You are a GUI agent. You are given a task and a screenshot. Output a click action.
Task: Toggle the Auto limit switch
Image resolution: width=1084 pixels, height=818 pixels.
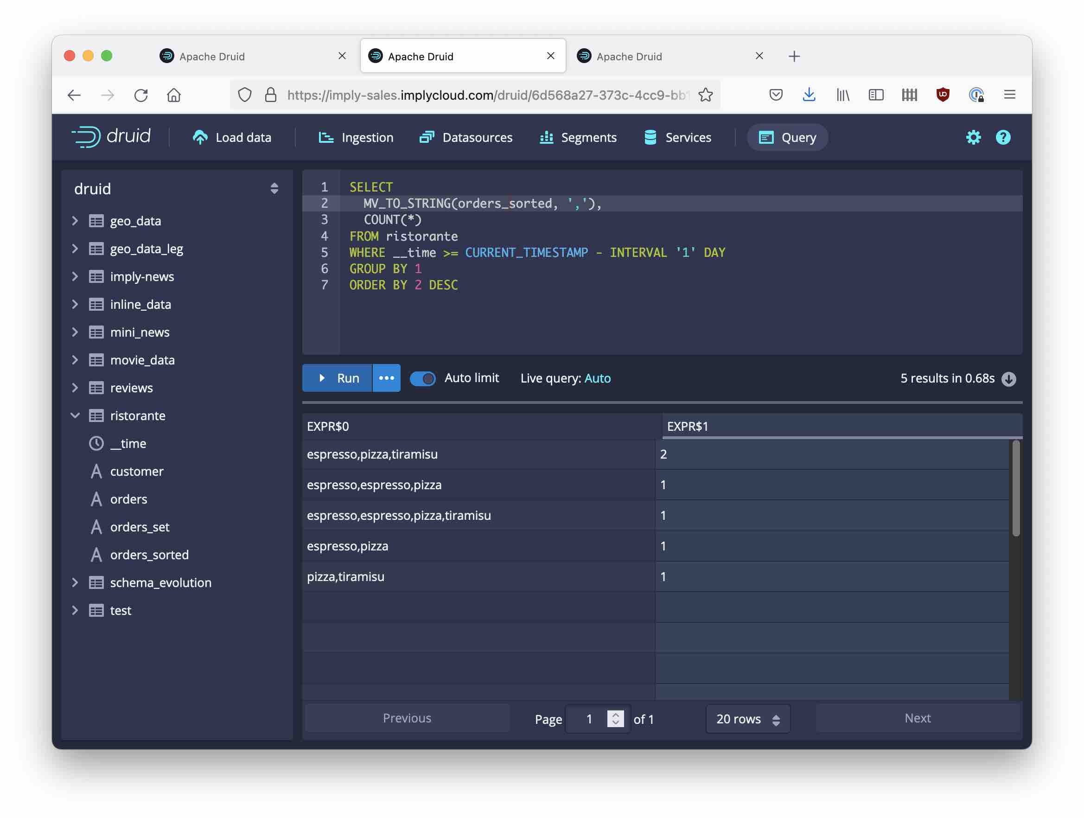[x=422, y=378]
